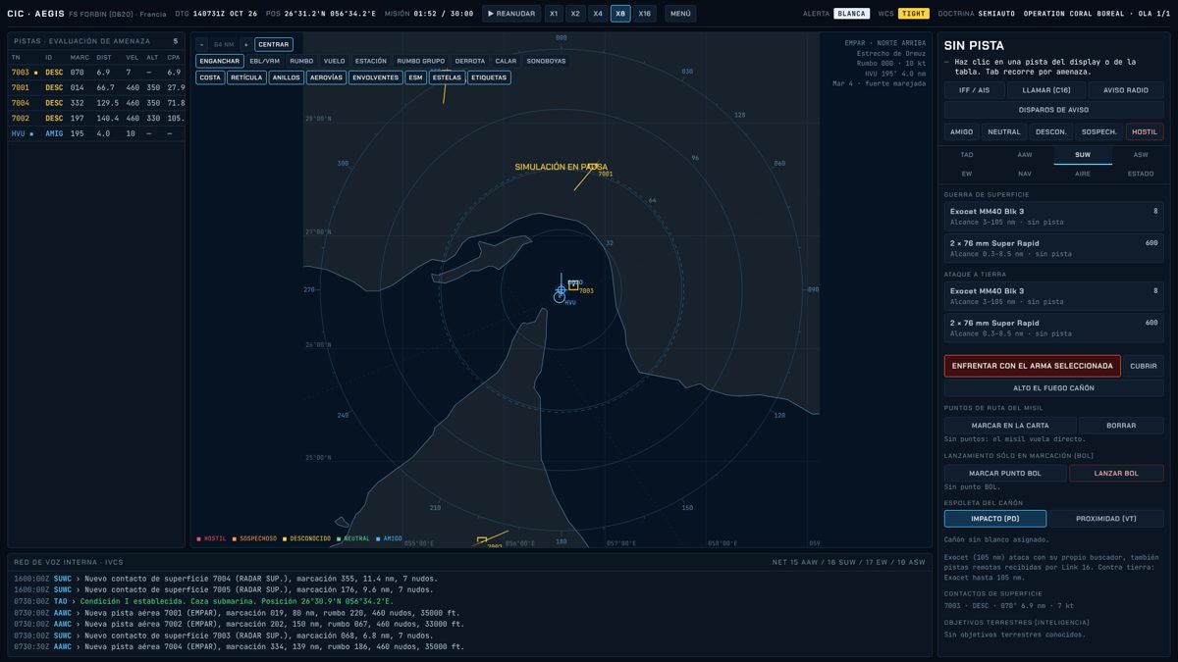This screenshot has height=662, width=1178.
Task: Select 2 × 76 mm Super Rapid under Ataque a Tierra
Action: point(1054,328)
